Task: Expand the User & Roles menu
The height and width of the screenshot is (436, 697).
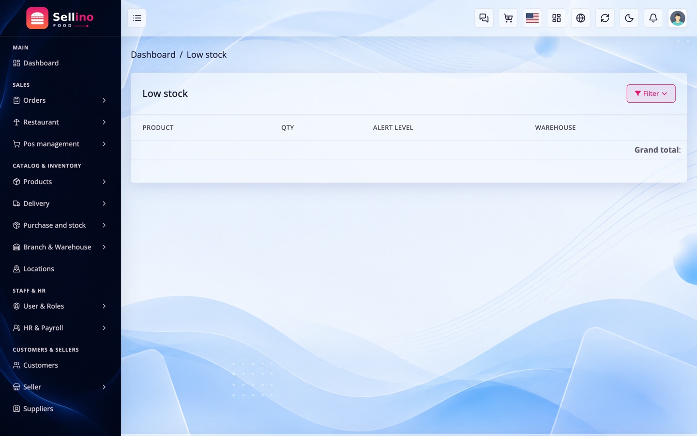Action: coord(60,306)
